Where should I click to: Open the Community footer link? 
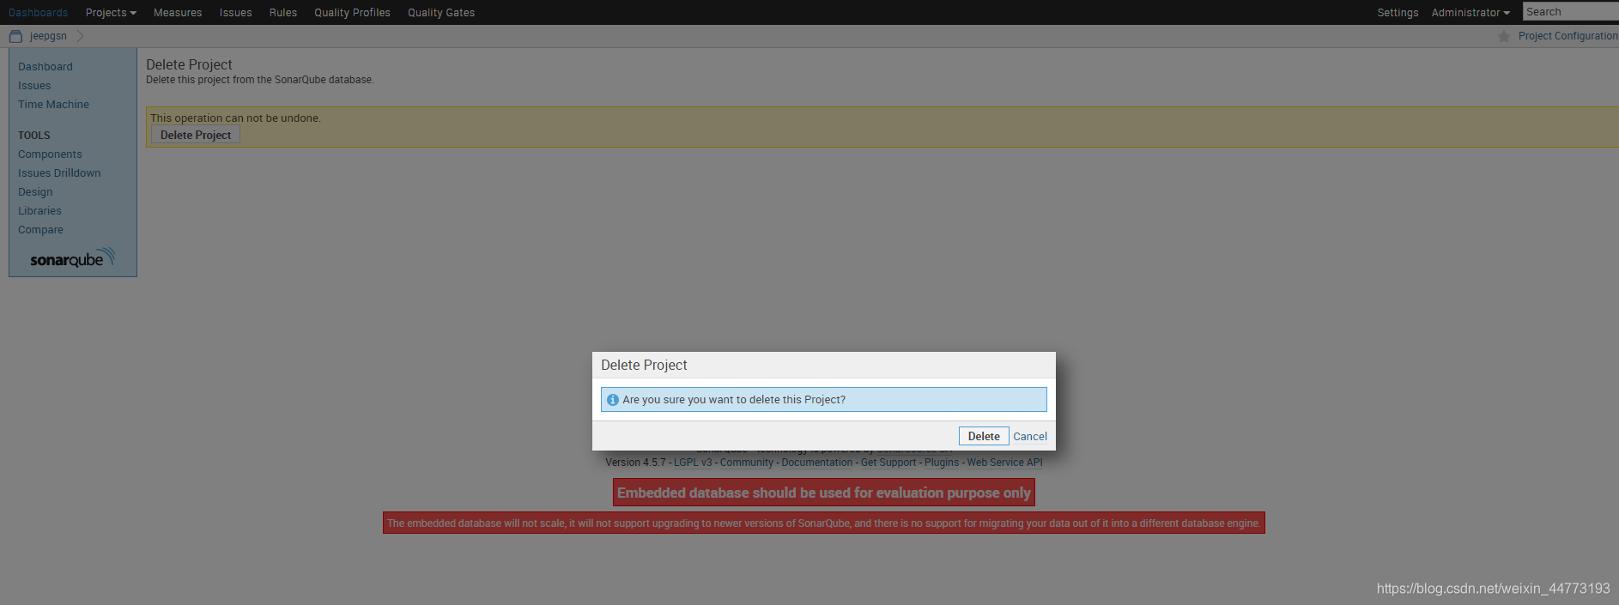[747, 463]
